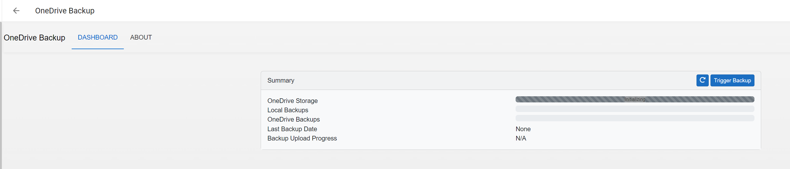Start a backup with Trigger Backup
Image resolution: width=790 pixels, height=169 pixels.
pos(732,80)
